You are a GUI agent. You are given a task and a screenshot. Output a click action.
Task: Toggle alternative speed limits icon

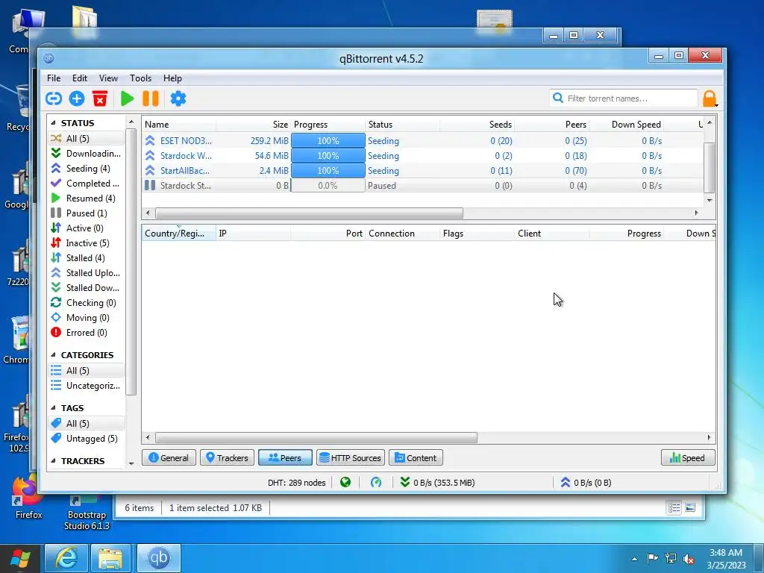[x=376, y=483]
